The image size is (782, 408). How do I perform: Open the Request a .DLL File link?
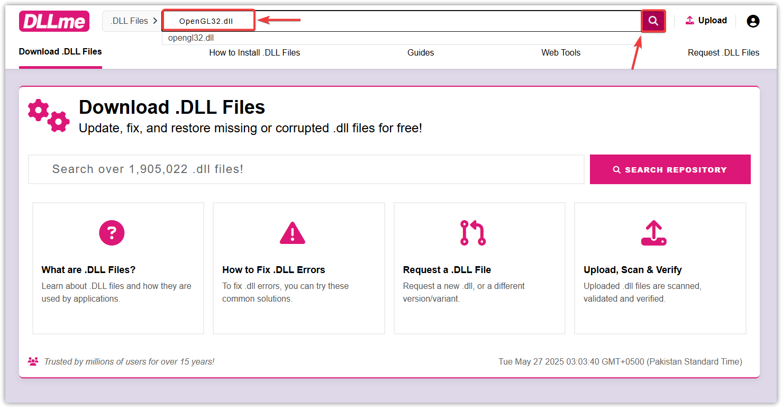(x=447, y=269)
